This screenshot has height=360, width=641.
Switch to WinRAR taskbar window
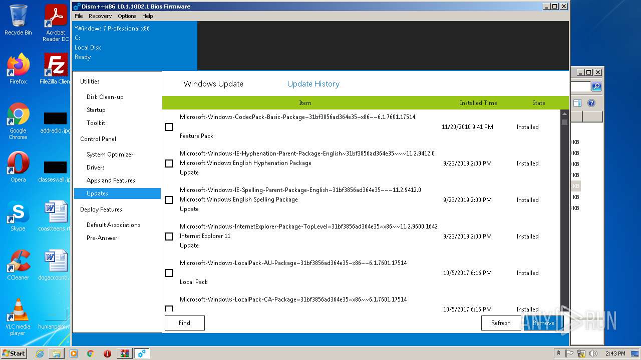125,353
